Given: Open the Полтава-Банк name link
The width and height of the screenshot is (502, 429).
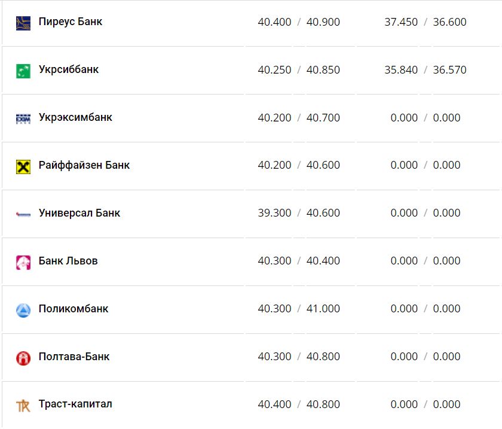Looking at the screenshot, I should coord(74,357).
